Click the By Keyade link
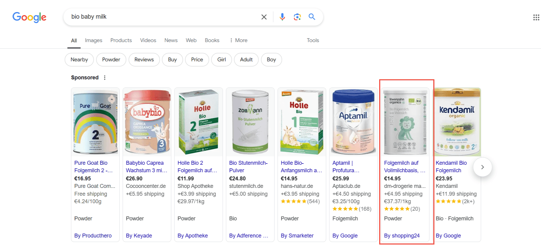This screenshot has height=248, width=541. click(139, 236)
